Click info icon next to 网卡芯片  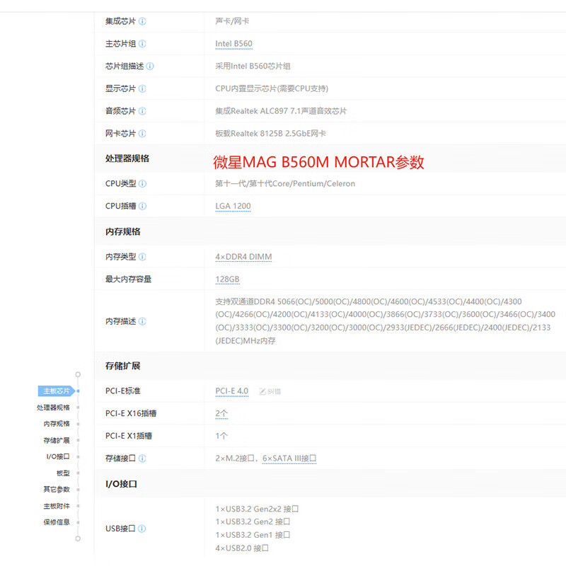coord(143,134)
